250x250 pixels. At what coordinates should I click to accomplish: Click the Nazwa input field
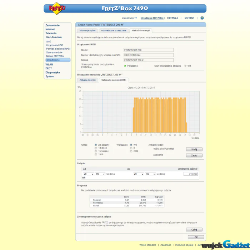149,60
